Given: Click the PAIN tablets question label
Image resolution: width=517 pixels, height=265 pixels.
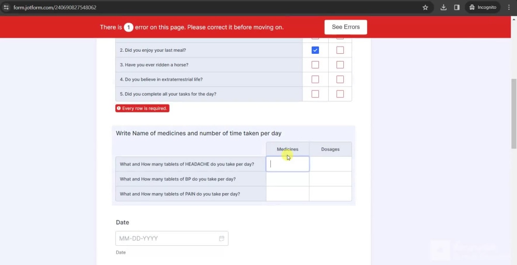Looking at the screenshot, I should tap(180, 194).
